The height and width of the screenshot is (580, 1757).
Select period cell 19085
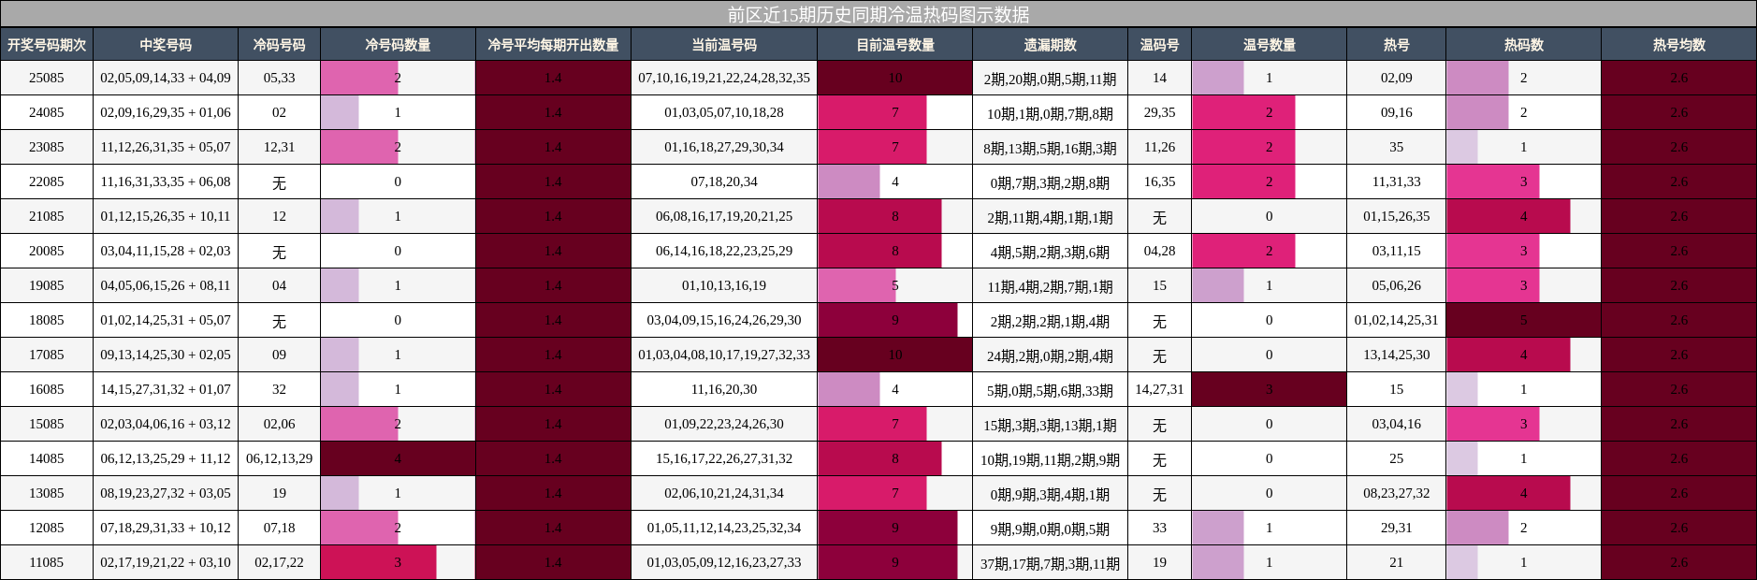47,285
